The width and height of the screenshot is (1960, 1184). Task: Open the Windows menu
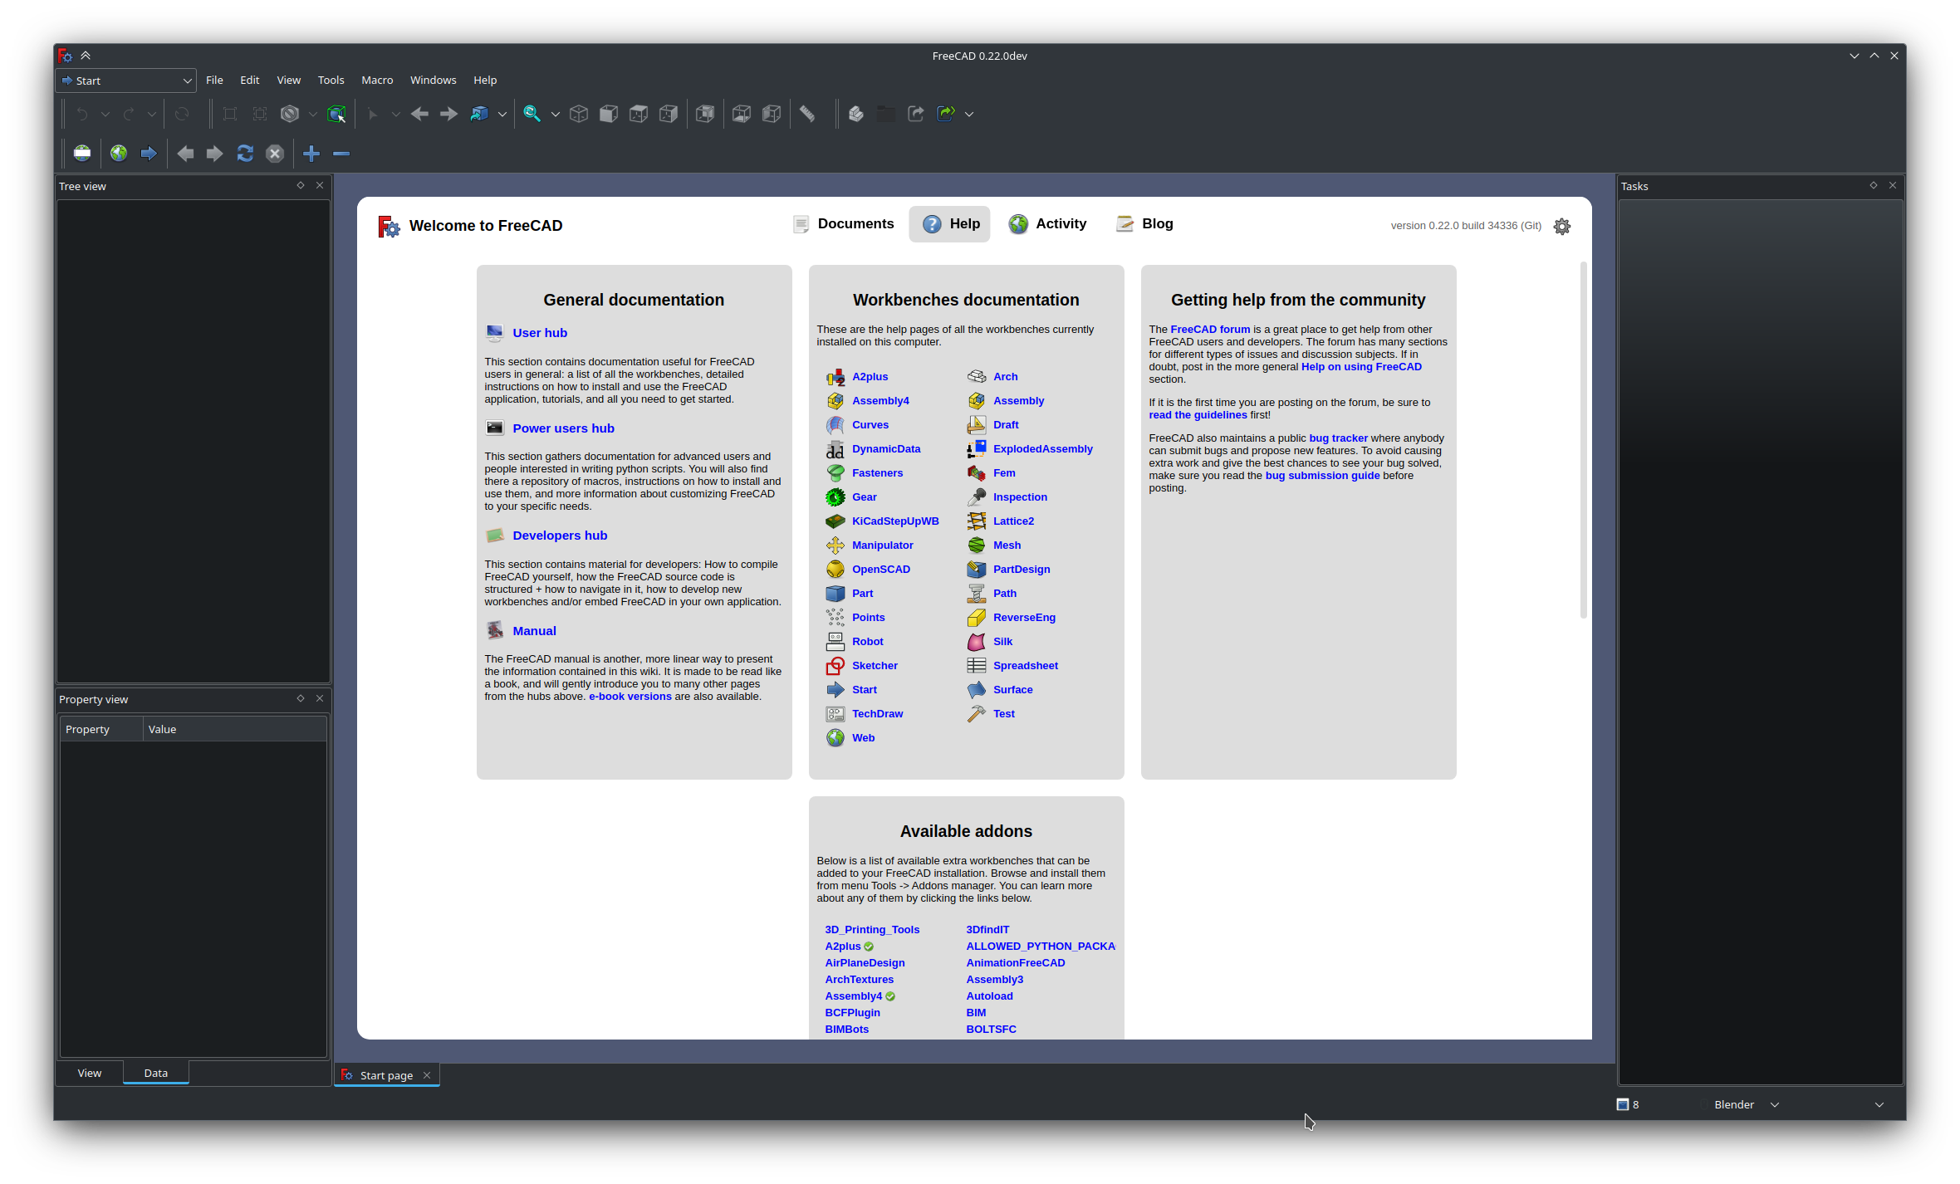tap(433, 81)
